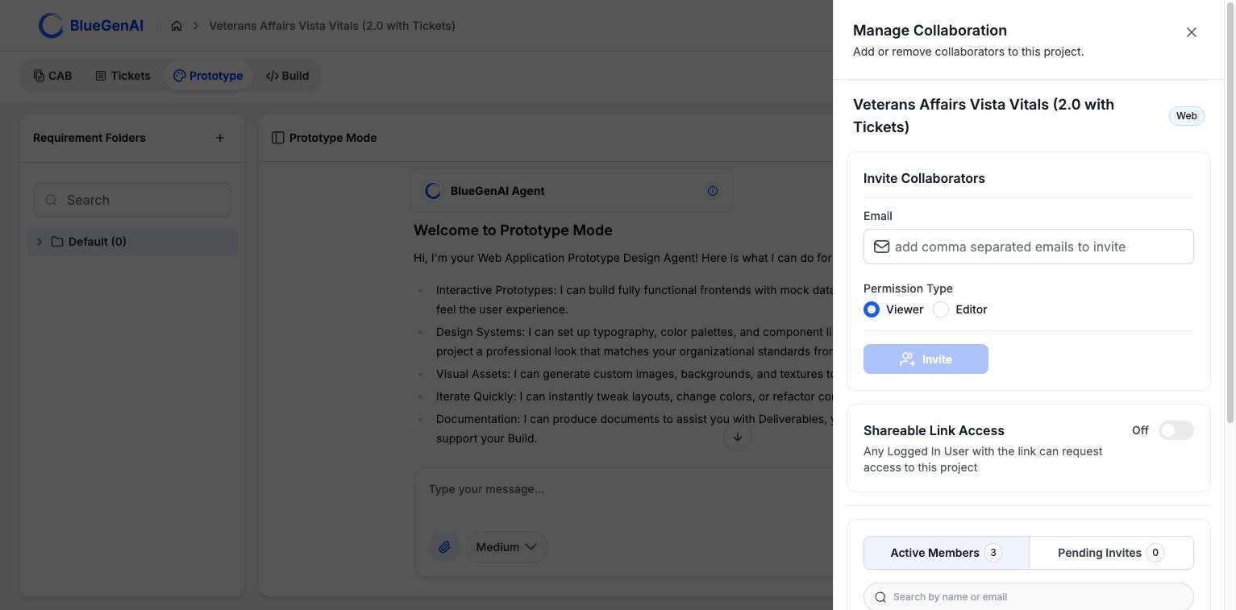Viewport: 1236px width, 610px height.
Task: Click the Invite button
Action: click(926, 359)
